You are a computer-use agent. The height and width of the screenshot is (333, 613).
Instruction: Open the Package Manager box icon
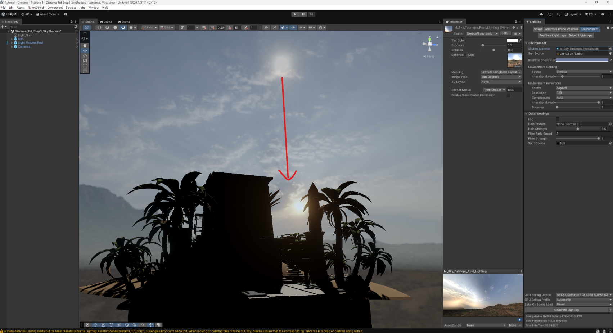(66, 14)
